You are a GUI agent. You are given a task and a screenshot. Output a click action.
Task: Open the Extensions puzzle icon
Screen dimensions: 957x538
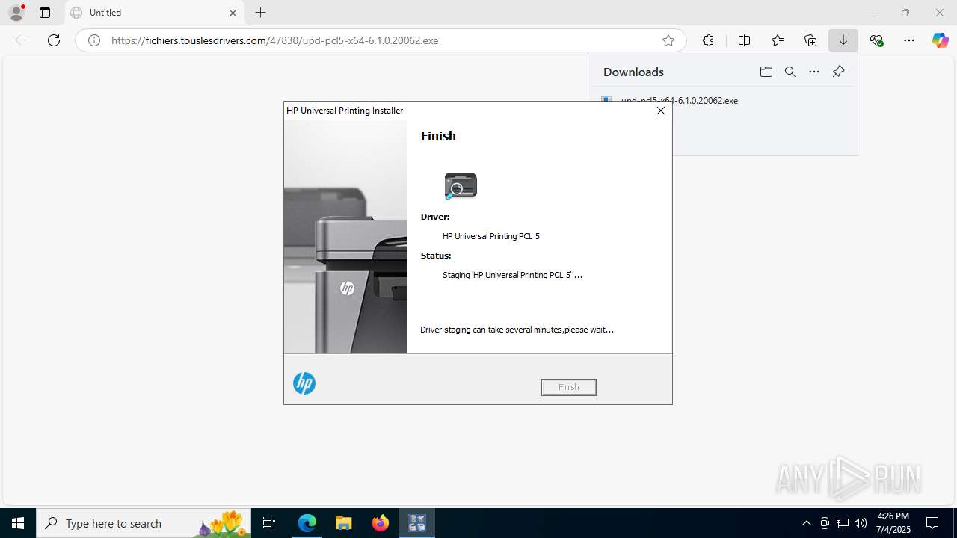[x=708, y=40]
